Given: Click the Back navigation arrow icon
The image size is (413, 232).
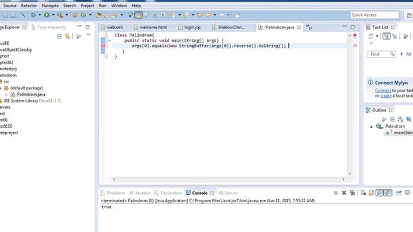Looking at the screenshot, I should (x=208, y=15).
